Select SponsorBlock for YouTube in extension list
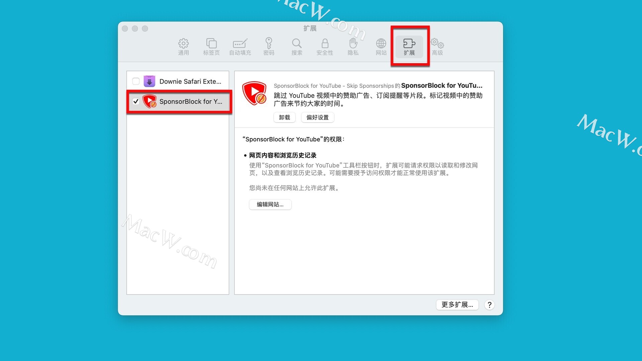The image size is (642, 361). 178,101
